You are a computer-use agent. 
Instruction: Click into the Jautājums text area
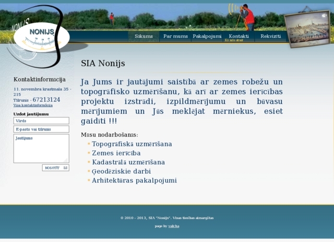41,149
